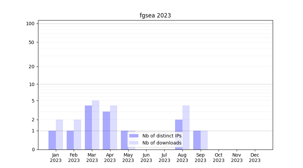303x168 pixels.
Task: Click the August distinct IPs bar
Action: [179, 134]
